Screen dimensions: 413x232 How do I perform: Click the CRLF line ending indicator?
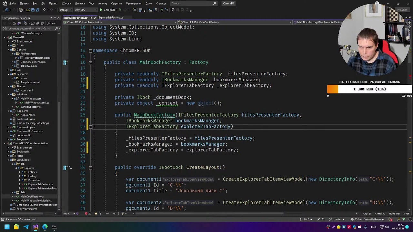coord(407,214)
